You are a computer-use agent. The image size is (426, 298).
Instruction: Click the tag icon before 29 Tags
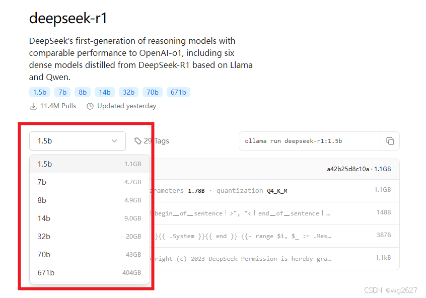pyautogui.click(x=138, y=141)
